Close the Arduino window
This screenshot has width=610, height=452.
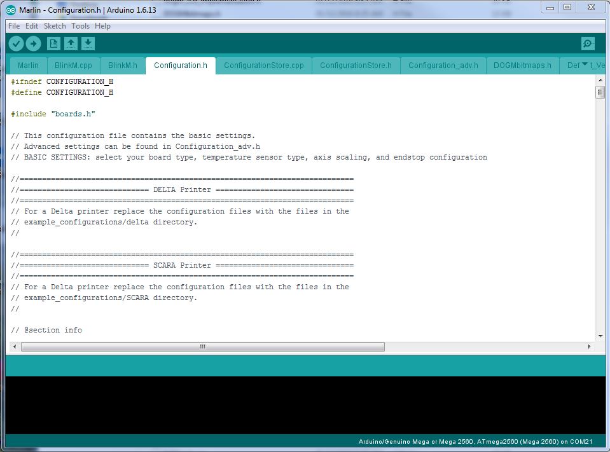[591, 8]
